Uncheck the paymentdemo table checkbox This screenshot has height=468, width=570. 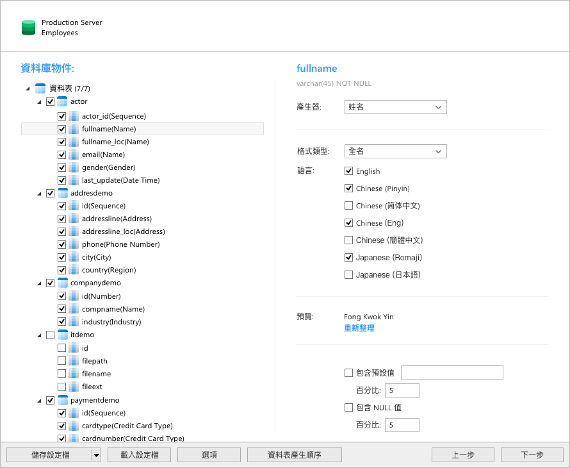click(51, 400)
